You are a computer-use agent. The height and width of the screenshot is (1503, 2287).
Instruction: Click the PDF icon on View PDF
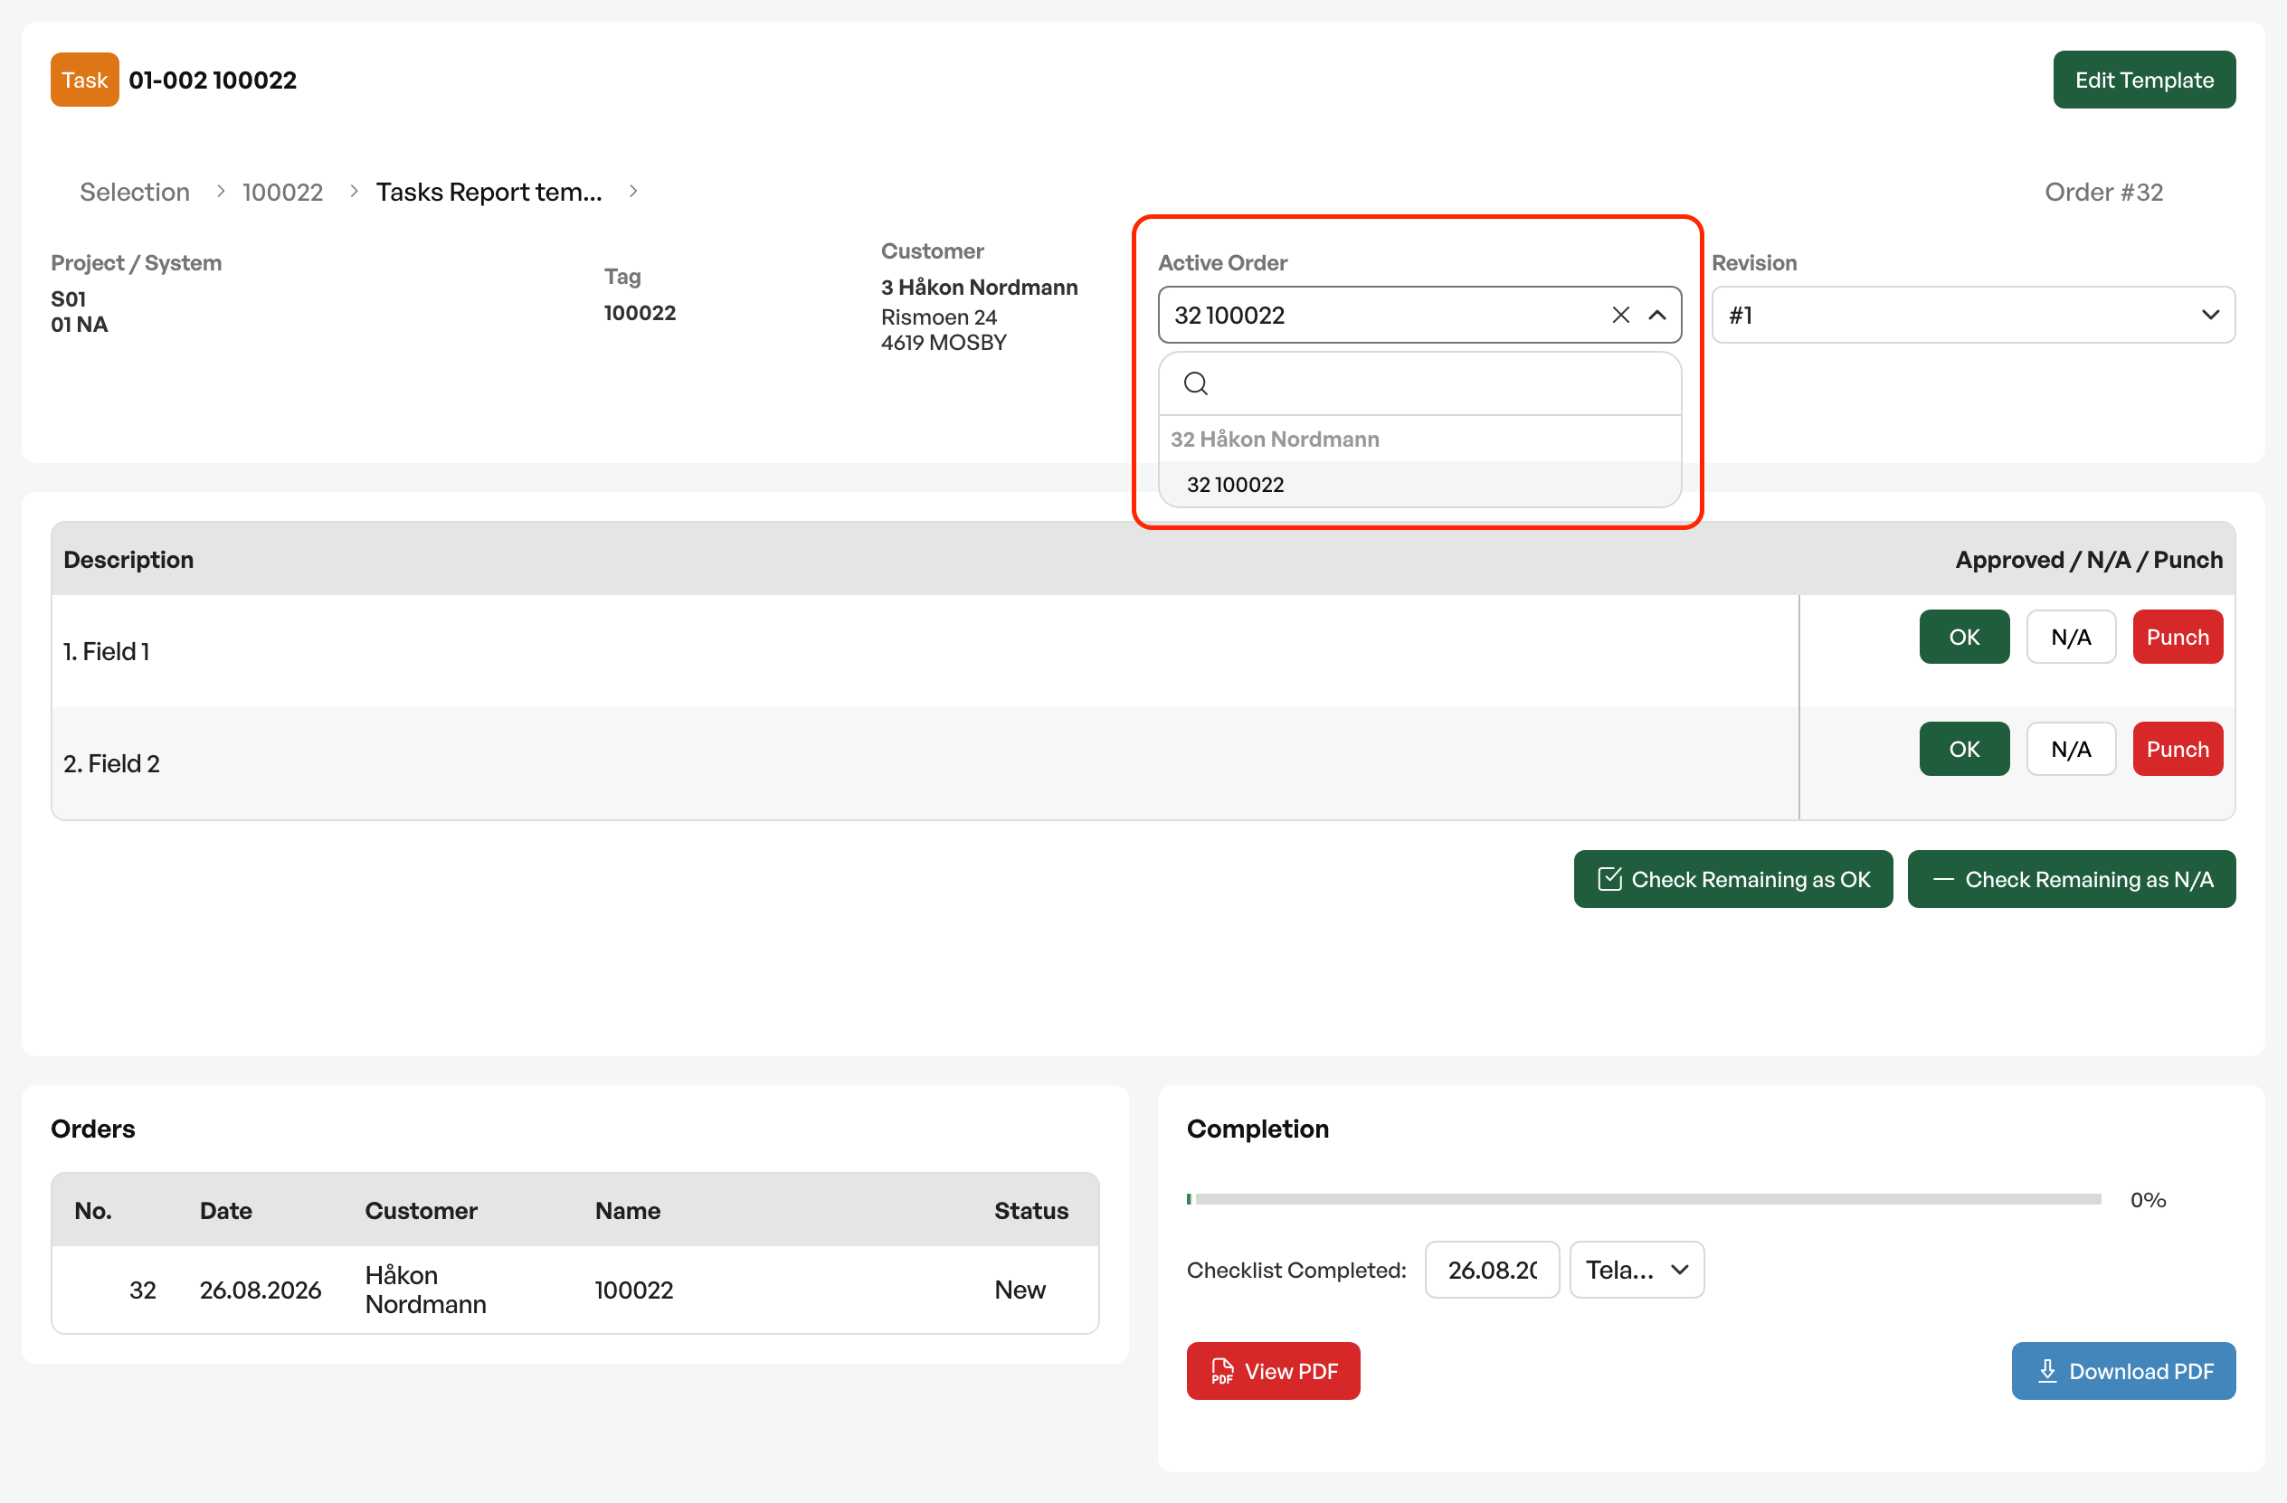pos(1221,1370)
